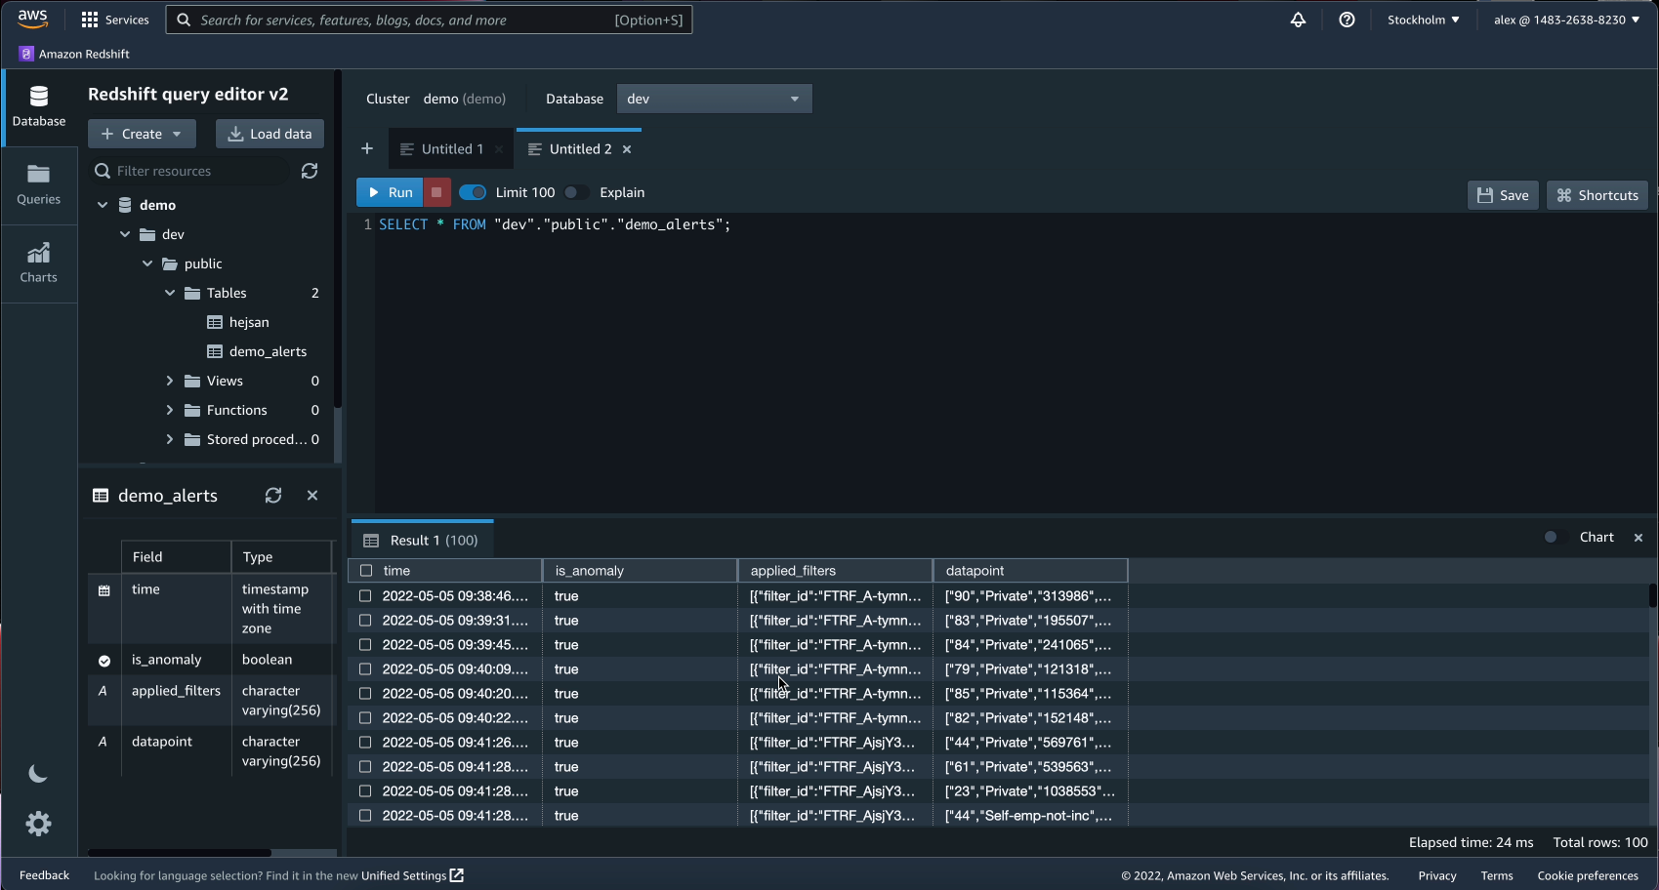The image size is (1659, 890).
Task: Collapse the demo cluster node
Action: [103, 205]
